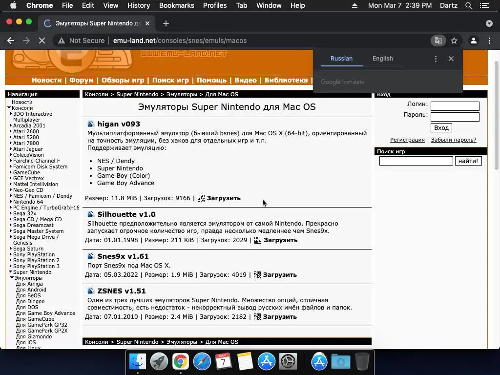Click the Mac icon next to ZSNES v1.51
This screenshot has width=500, height=375.
91,291
